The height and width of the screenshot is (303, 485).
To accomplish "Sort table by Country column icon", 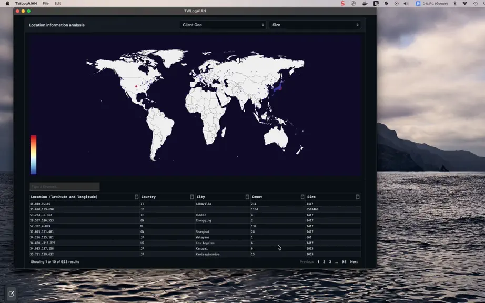I will coord(192,197).
